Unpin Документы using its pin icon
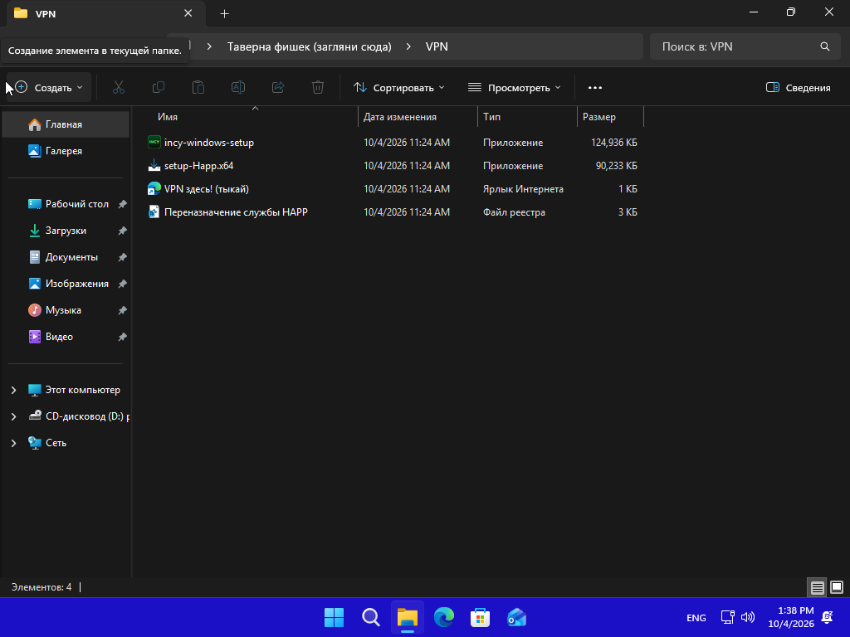This screenshot has height=637, width=850. coord(123,257)
